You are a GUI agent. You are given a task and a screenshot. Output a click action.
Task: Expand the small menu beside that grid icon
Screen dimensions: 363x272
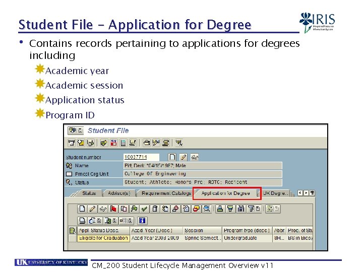pyautogui.click(x=130, y=221)
